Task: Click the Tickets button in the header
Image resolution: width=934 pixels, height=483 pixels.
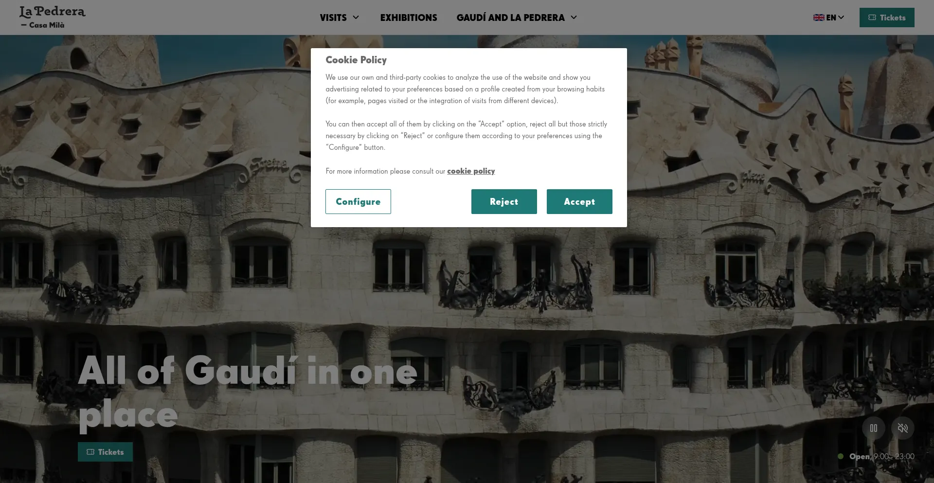Action: click(887, 18)
